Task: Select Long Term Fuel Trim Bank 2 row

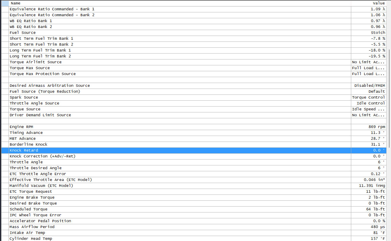Action: point(194,56)
